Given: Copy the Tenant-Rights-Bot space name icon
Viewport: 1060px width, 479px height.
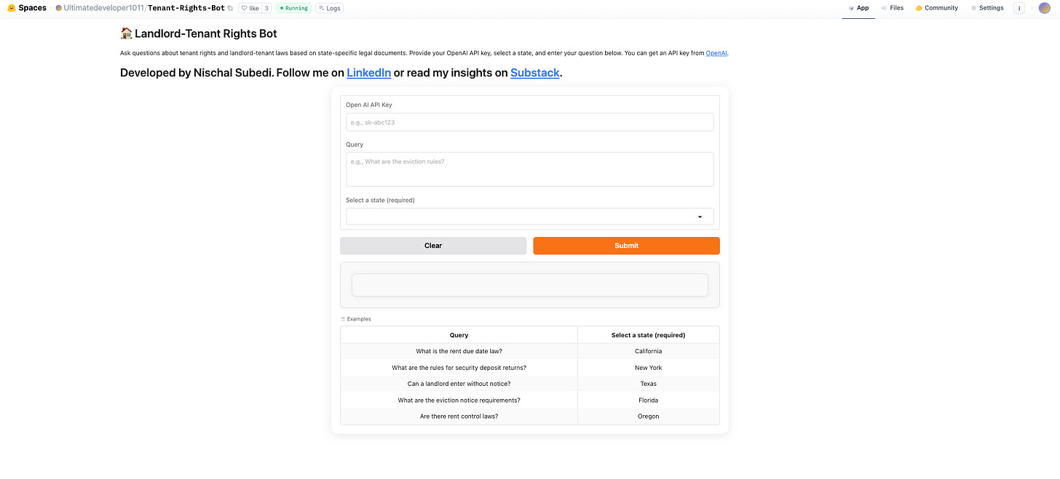Looking at the screenshot, I should 230,8.
